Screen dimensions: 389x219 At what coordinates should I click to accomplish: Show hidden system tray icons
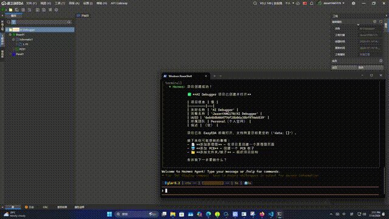(x=331, y=214)
